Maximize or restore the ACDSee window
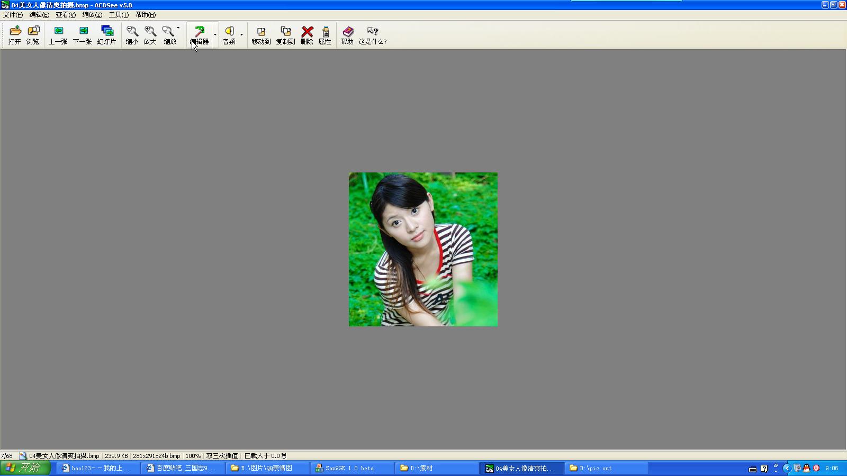The width and height of the screenshot is (847, 476). coord(833,5)
